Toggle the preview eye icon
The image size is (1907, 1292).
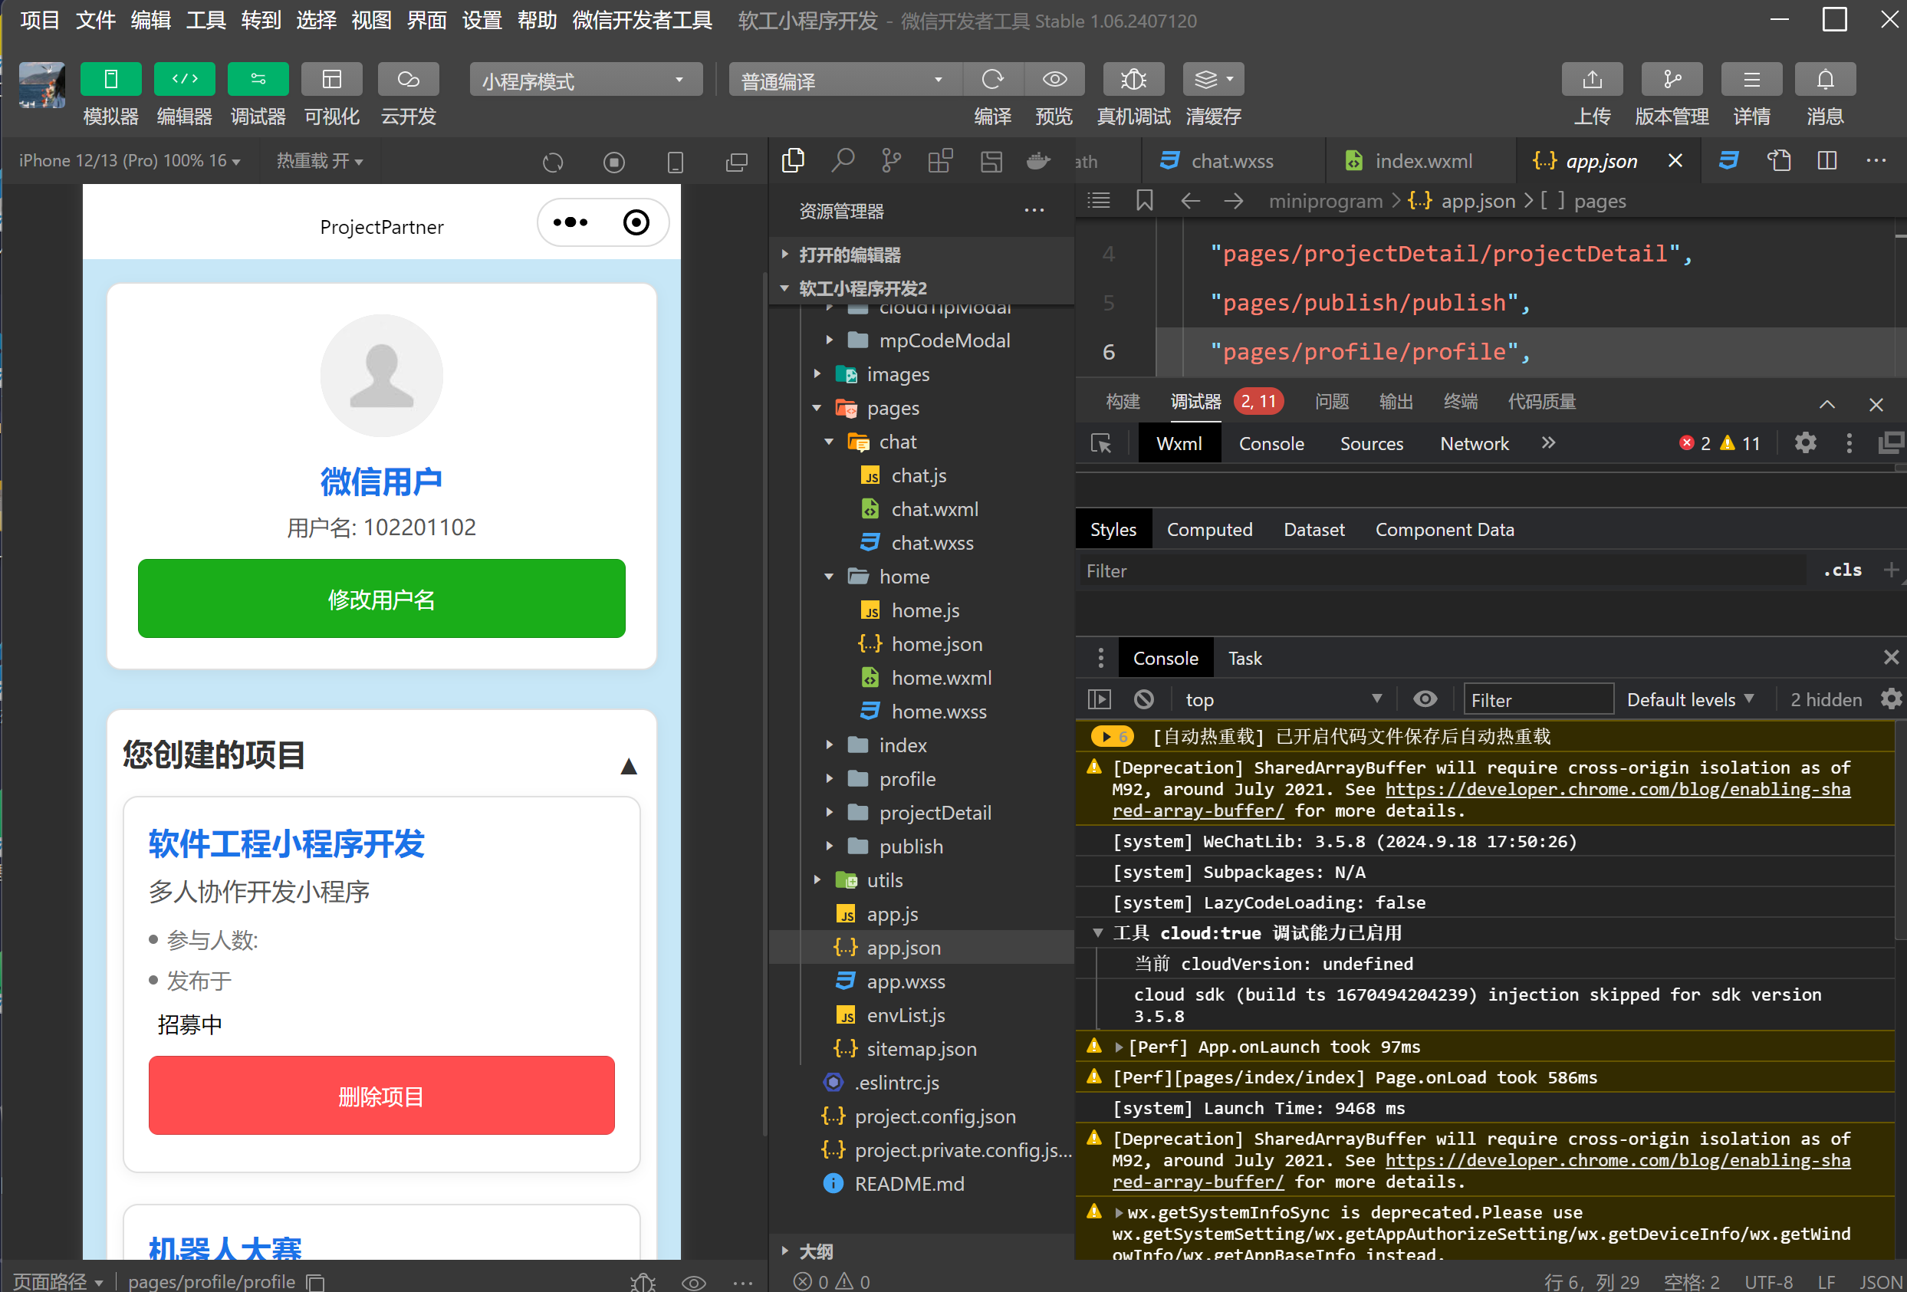pos(1054,80)
